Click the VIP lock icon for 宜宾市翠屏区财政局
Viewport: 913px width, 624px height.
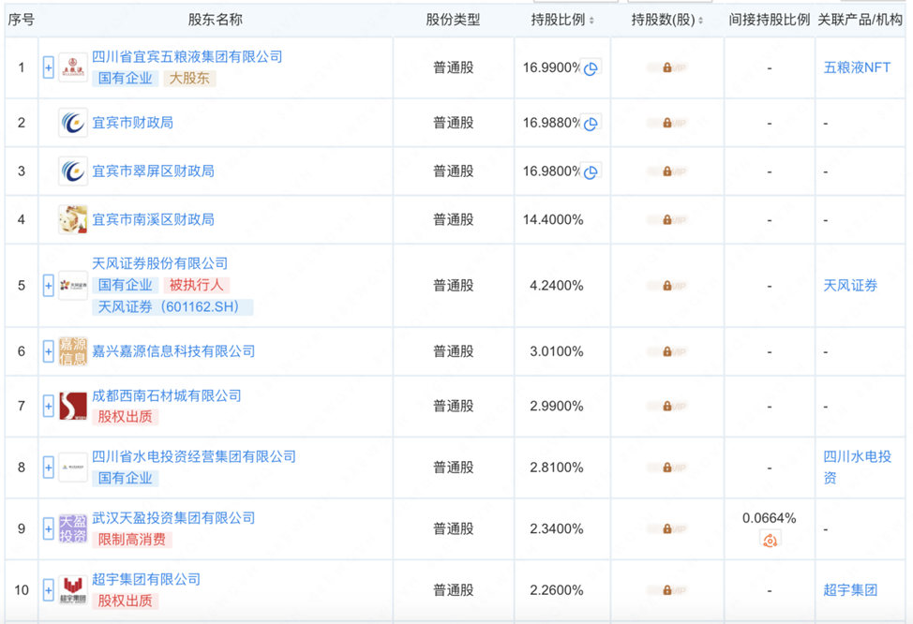(667, 171)
